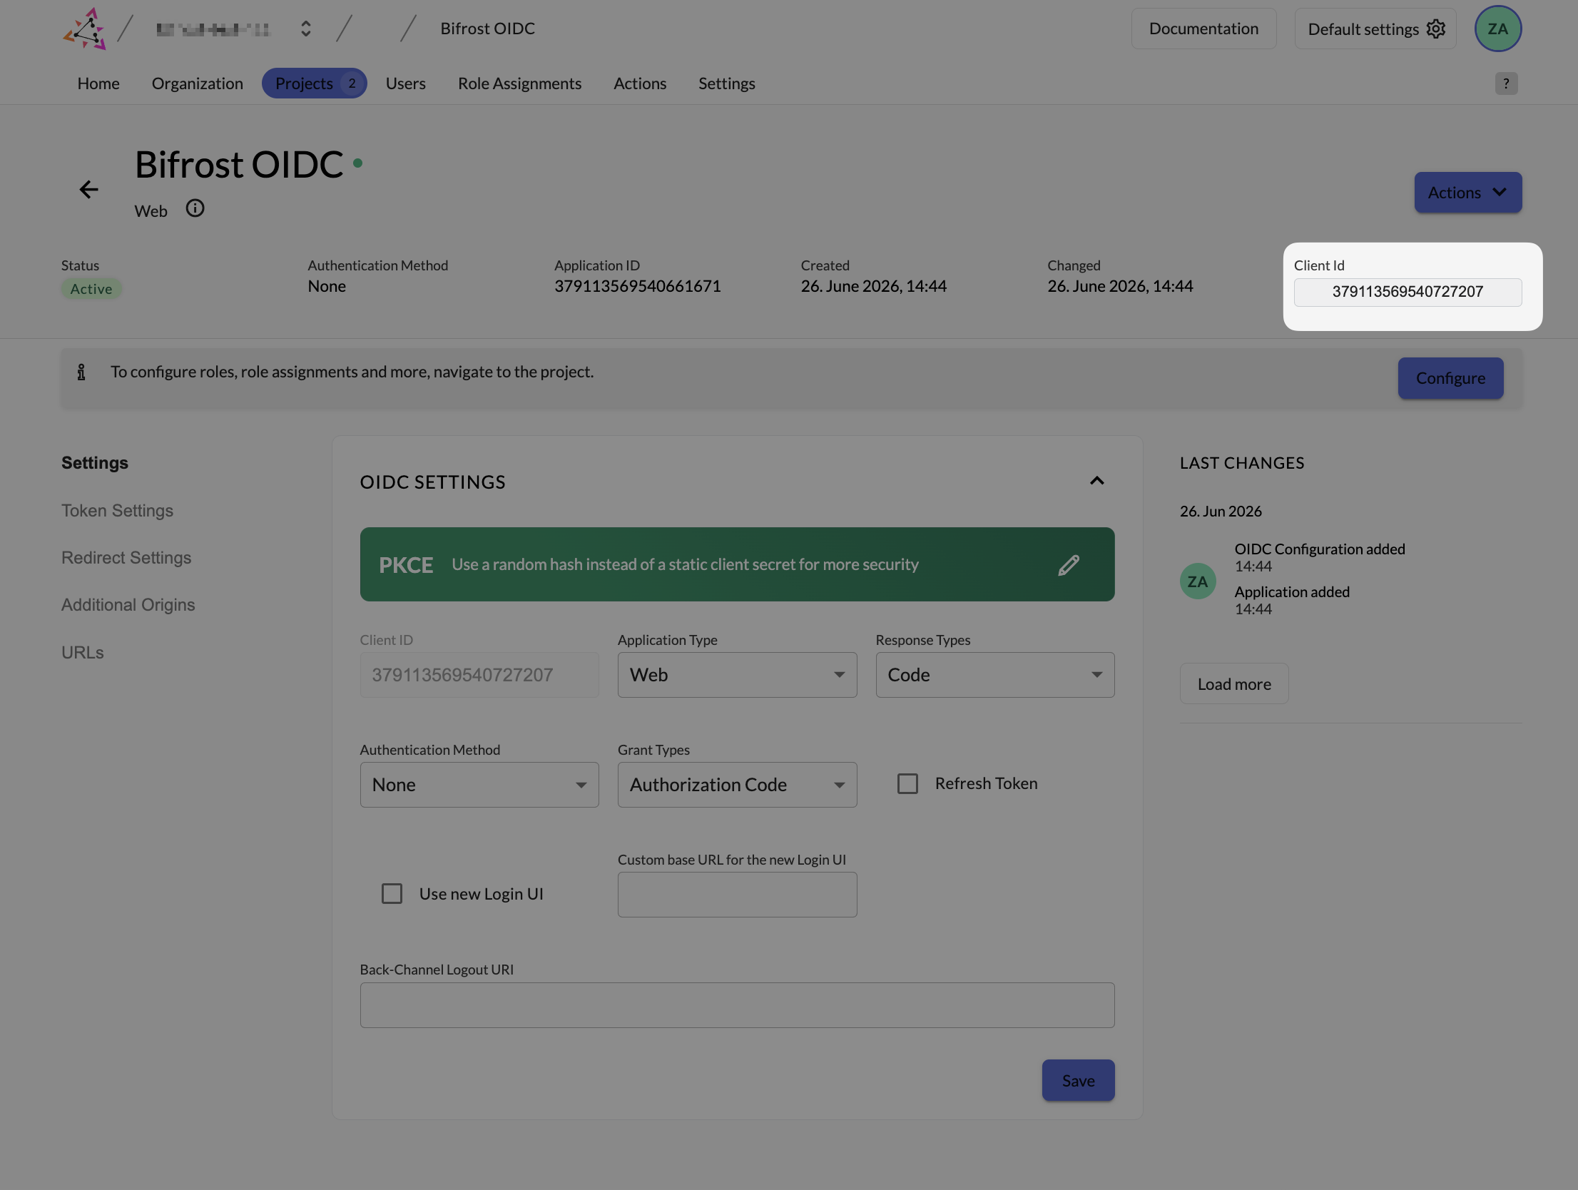Click the Save button
The image size is (1578, 1190).
(1078, 1080)
